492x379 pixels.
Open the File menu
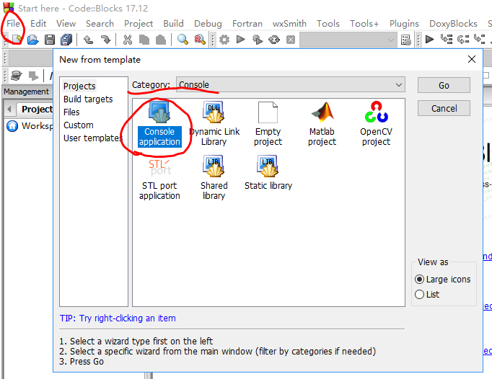coord(14,24)
